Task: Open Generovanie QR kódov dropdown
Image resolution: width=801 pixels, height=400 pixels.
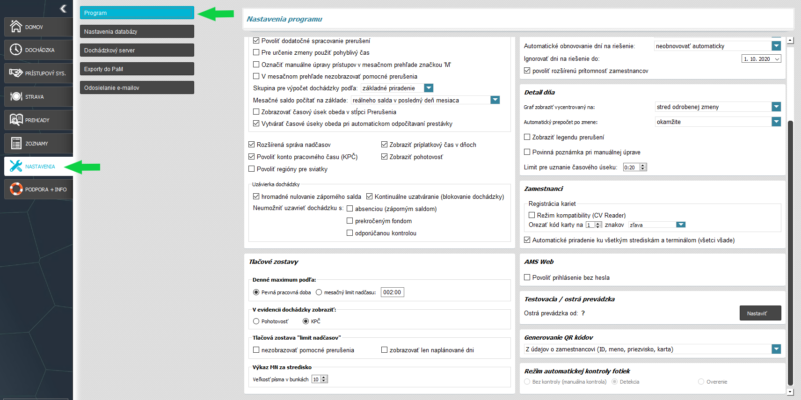Action: tap(776, 349)
